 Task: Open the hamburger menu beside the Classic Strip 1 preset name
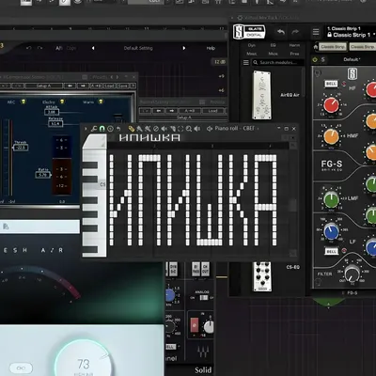316,32
